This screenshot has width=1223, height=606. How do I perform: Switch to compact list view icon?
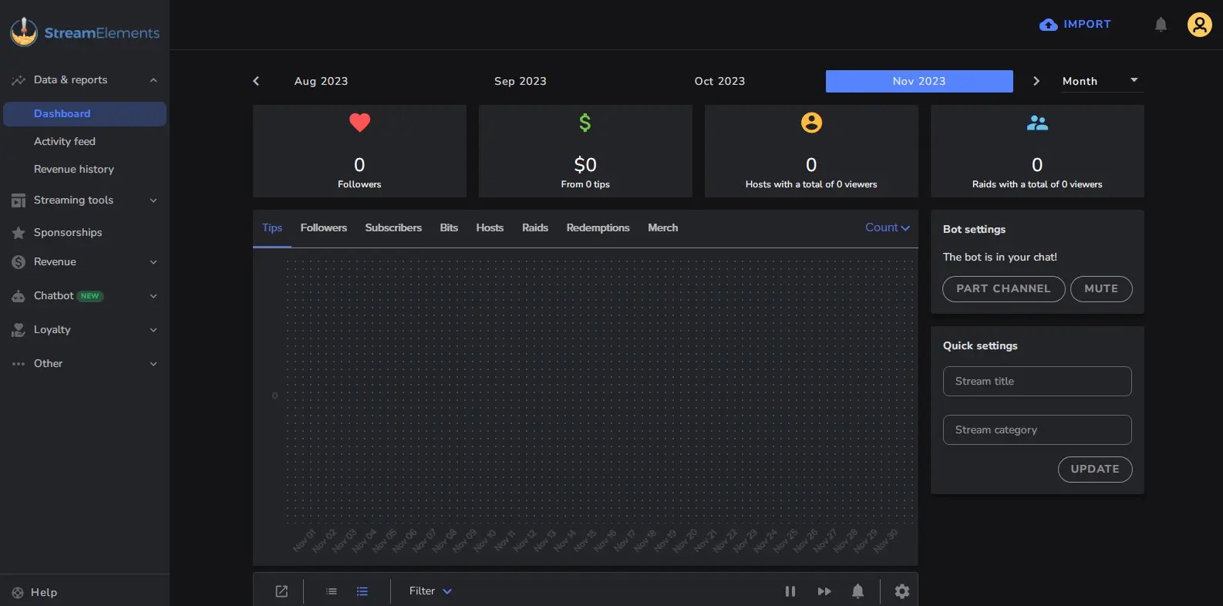pos(332,591)
